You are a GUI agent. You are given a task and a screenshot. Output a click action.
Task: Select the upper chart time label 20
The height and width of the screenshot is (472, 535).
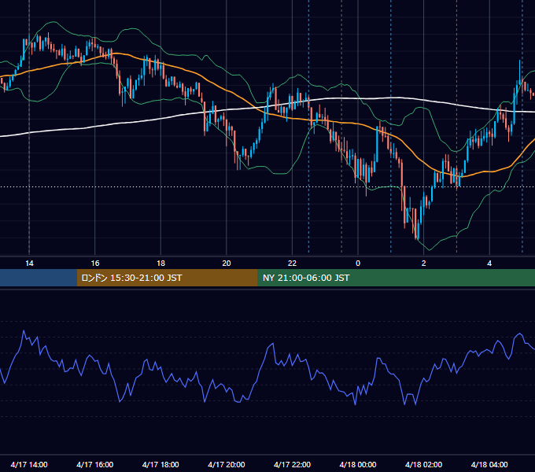tap(227, 264)
